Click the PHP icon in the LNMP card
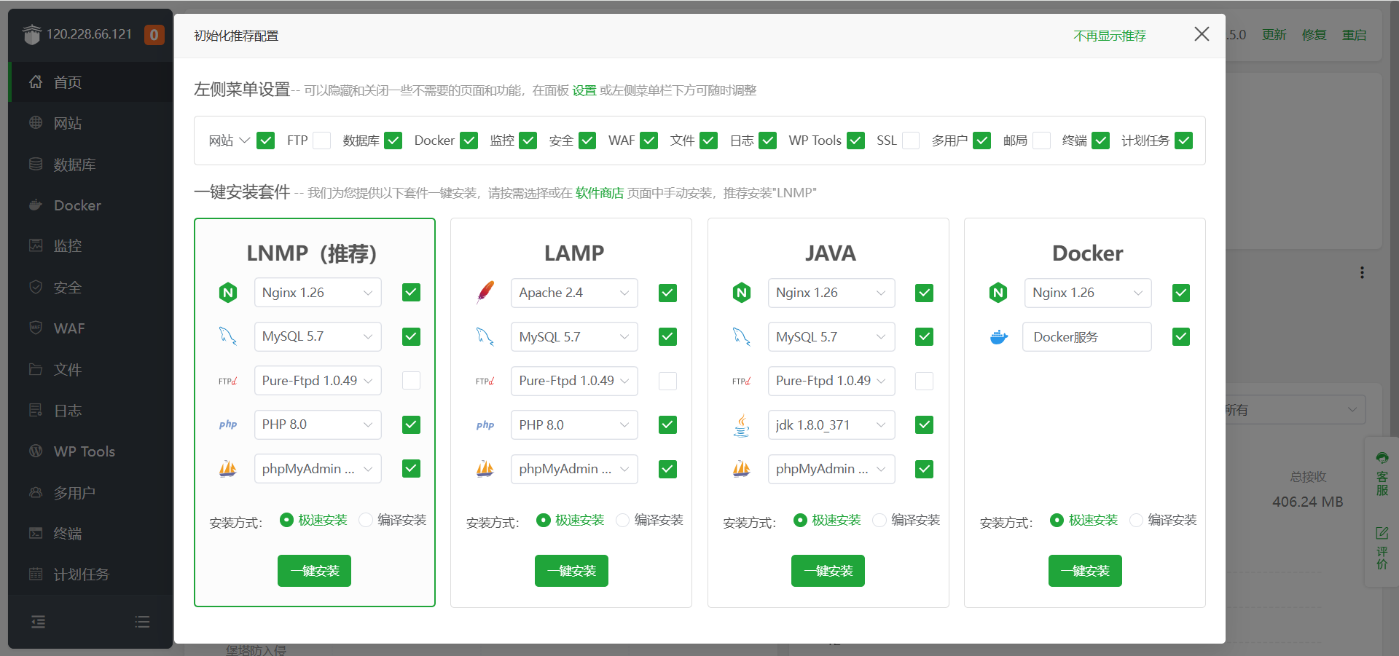 (228, 424)
